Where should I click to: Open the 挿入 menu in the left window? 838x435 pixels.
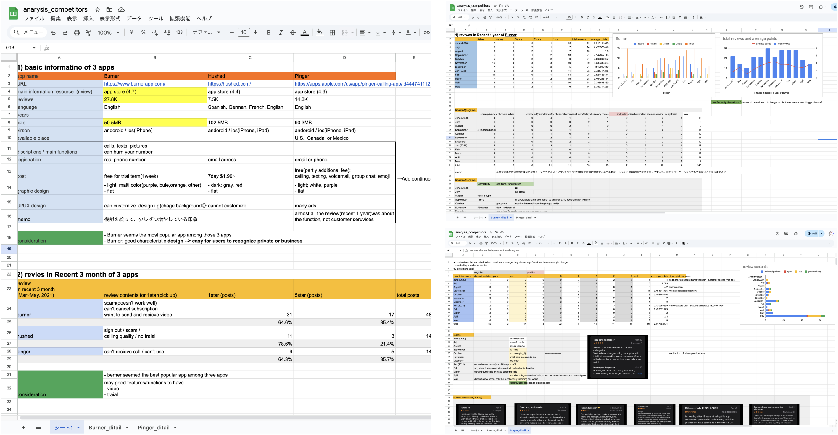pos(88,19)
